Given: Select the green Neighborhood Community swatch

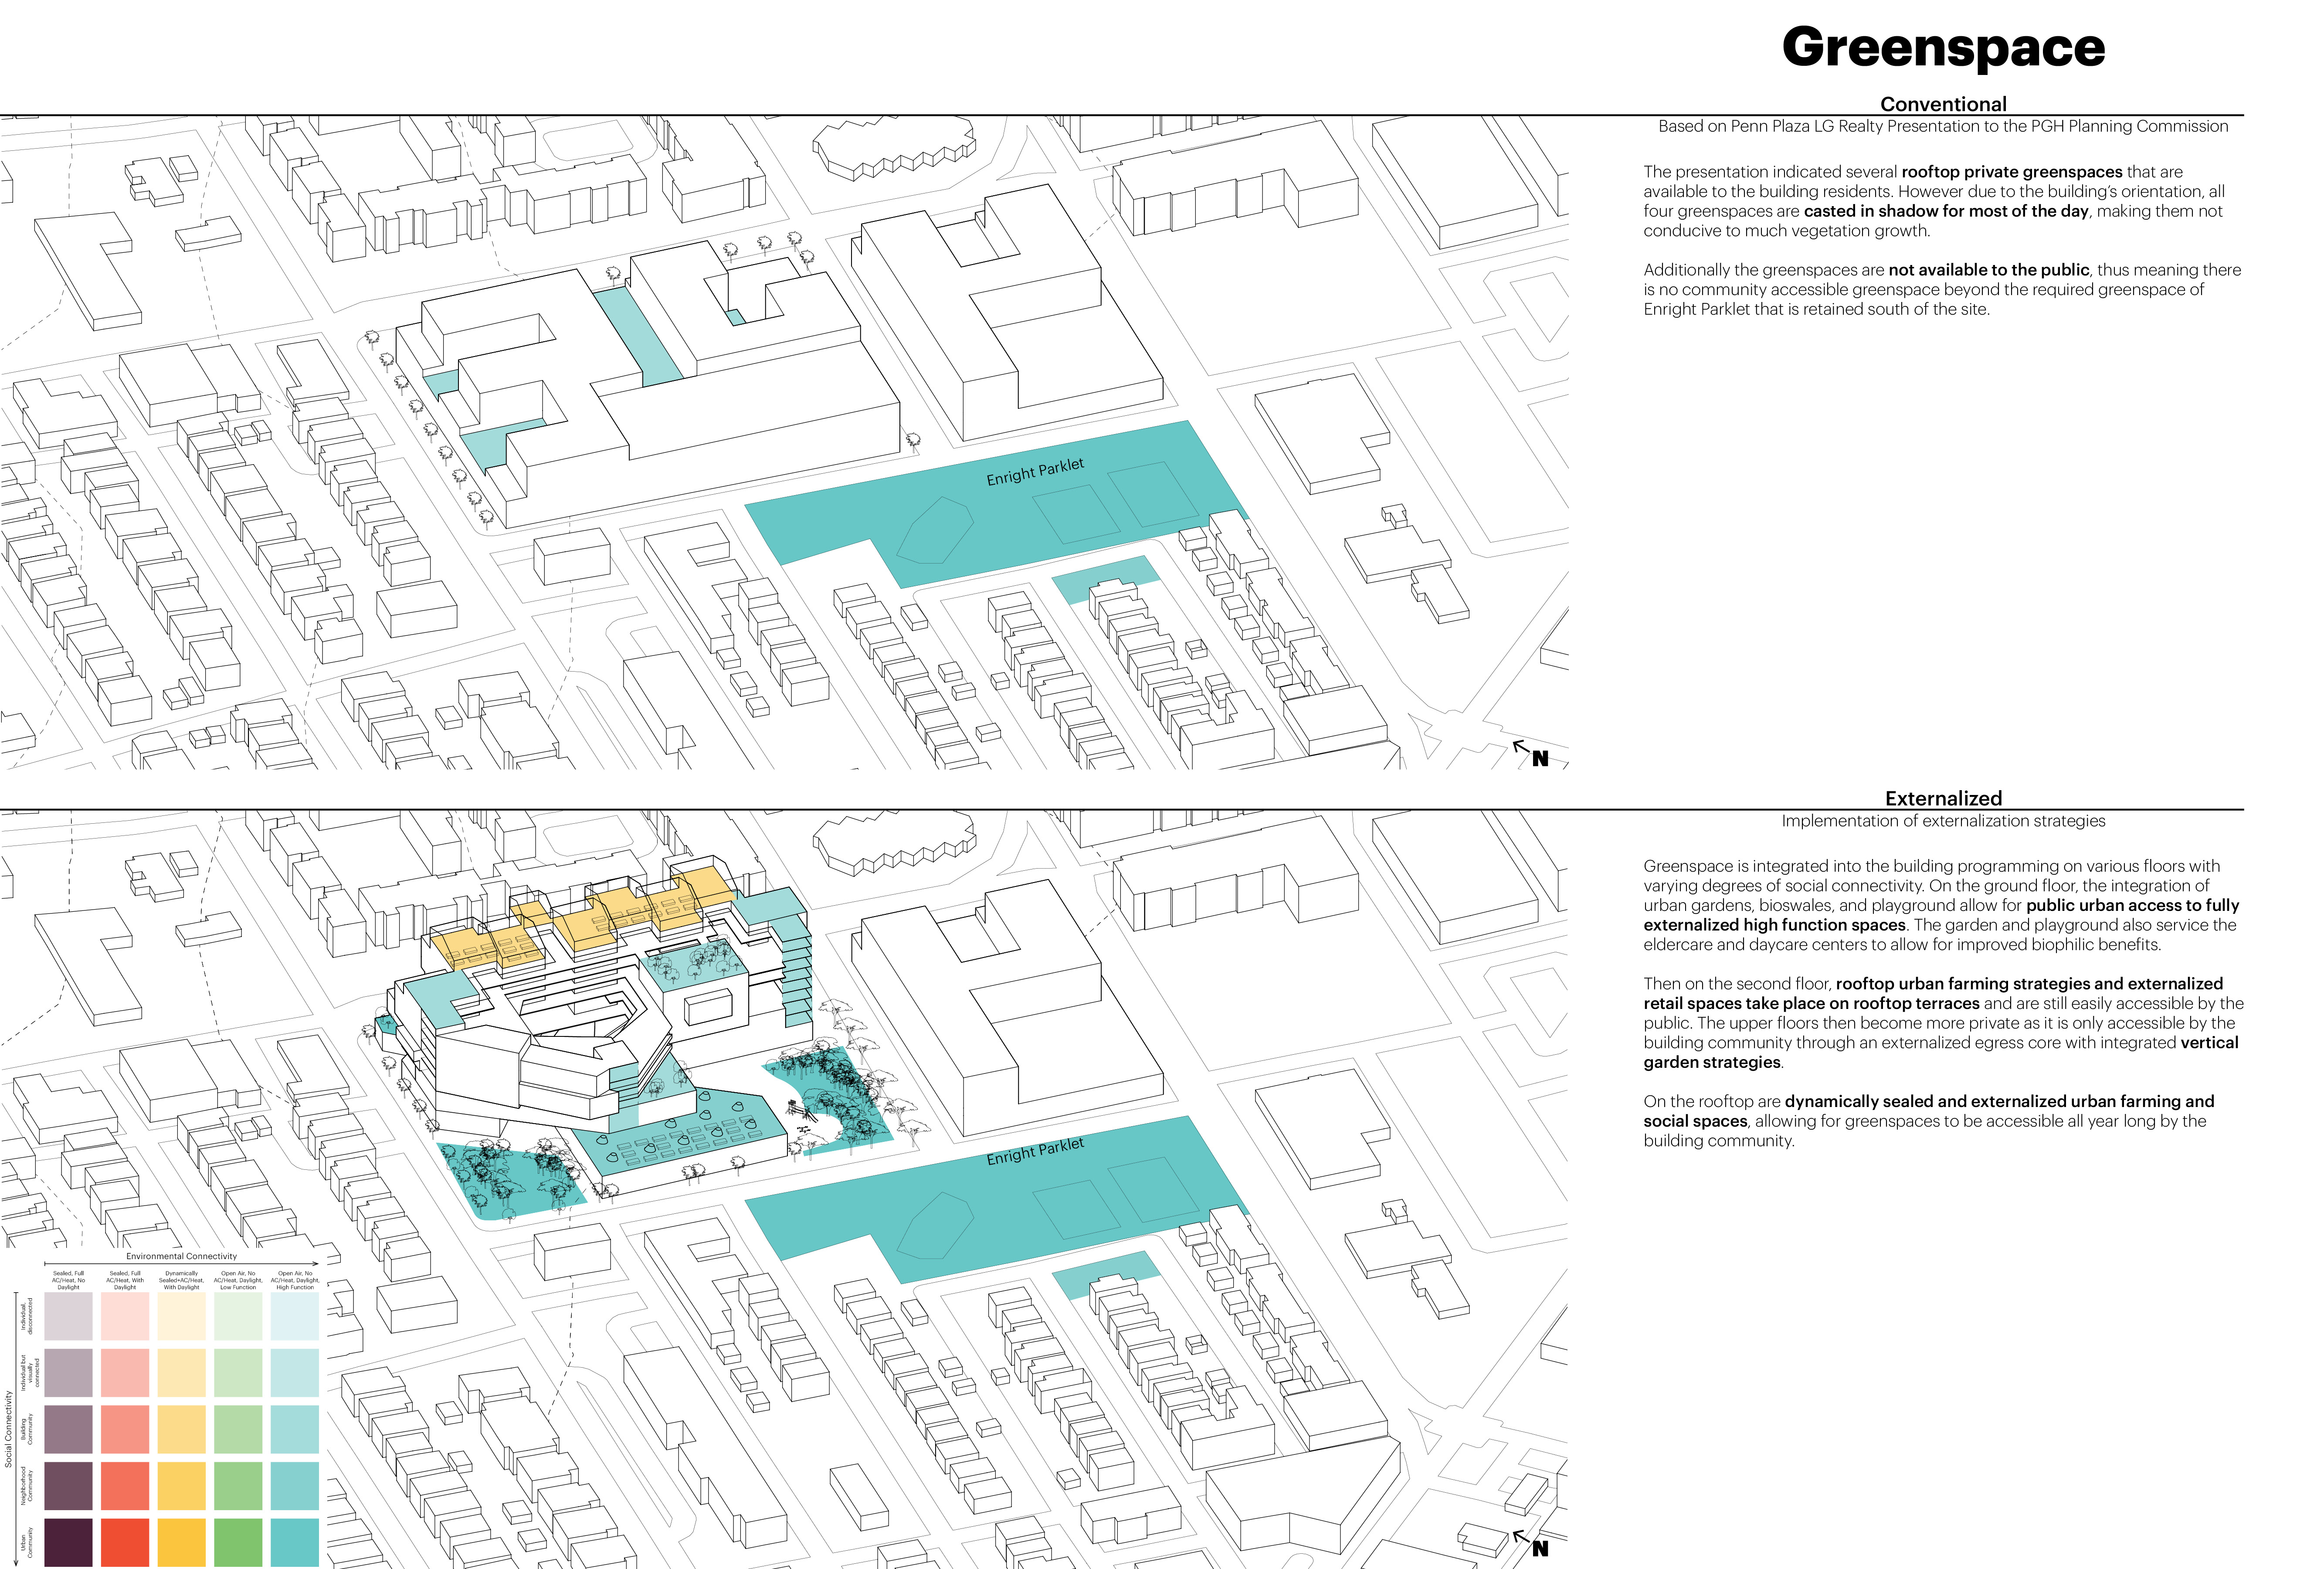Looking at the screenshot, I should coord(238,1486).
